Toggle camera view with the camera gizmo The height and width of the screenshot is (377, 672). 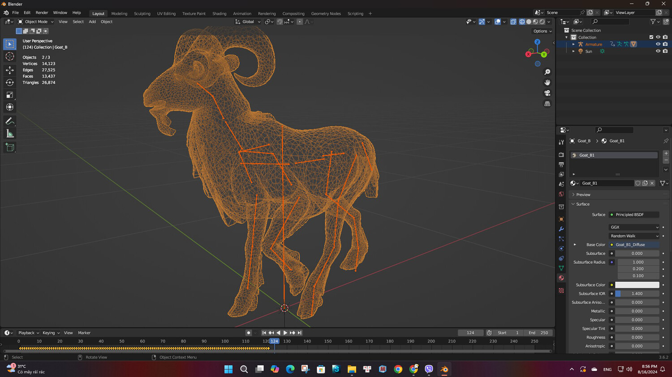click(x=547, y=93)
